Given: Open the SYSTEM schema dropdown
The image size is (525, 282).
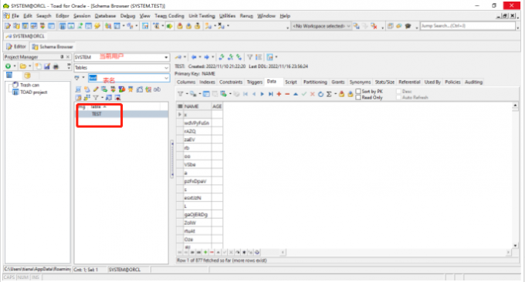Looking at the screenshot, I should tap(166, 57).
